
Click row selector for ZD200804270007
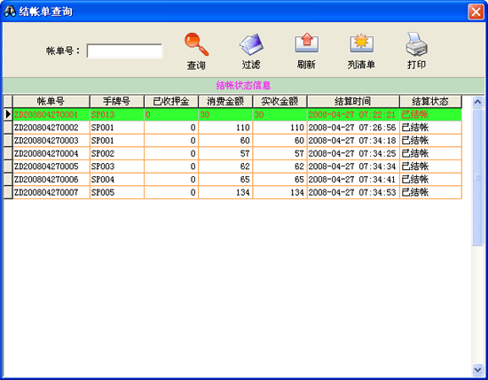(x=8, y=192)
